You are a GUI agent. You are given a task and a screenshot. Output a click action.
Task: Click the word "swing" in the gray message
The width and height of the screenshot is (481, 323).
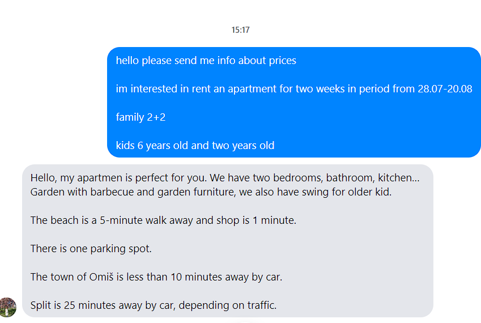301,192
